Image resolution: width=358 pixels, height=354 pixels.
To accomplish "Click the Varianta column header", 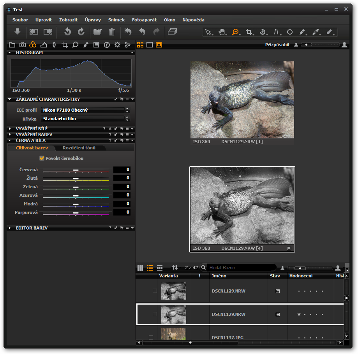I will click(x=173, y=276).
